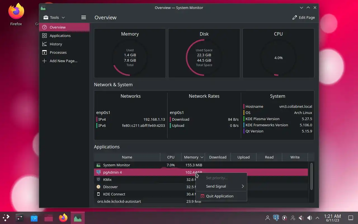Click Show Desktop button in taskbar
Image resolution: width=358 pixels, height=224 pixels.
pos(351,218)
